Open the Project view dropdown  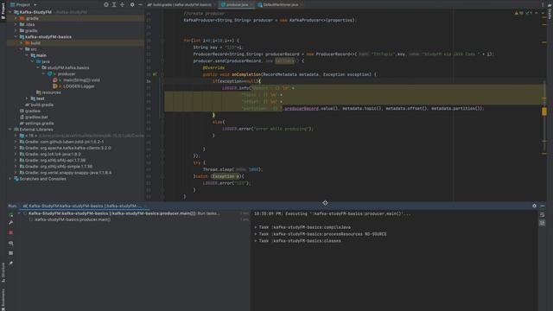click(24, 4)
